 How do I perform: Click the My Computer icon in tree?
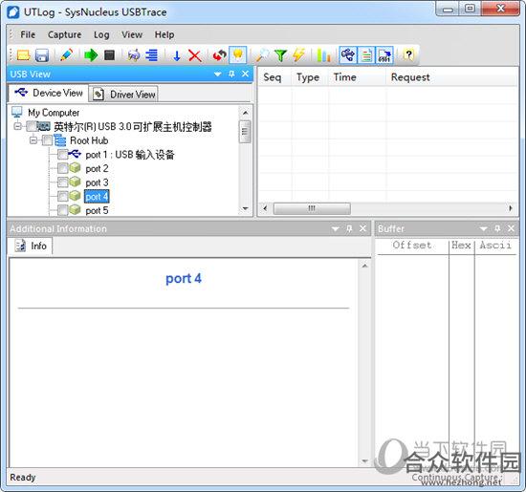tap(17, 113)
